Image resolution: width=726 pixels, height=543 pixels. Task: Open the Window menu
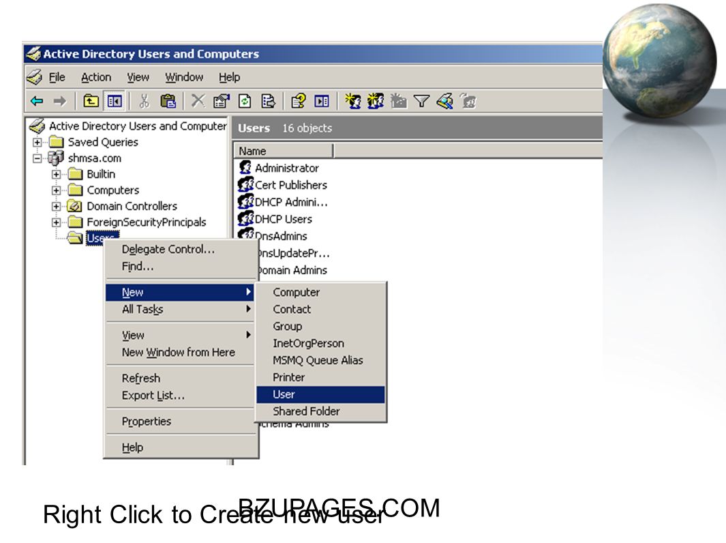pos(184,77)
